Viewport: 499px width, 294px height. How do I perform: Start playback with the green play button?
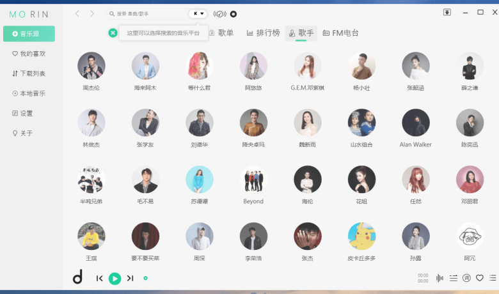(115, 279)
